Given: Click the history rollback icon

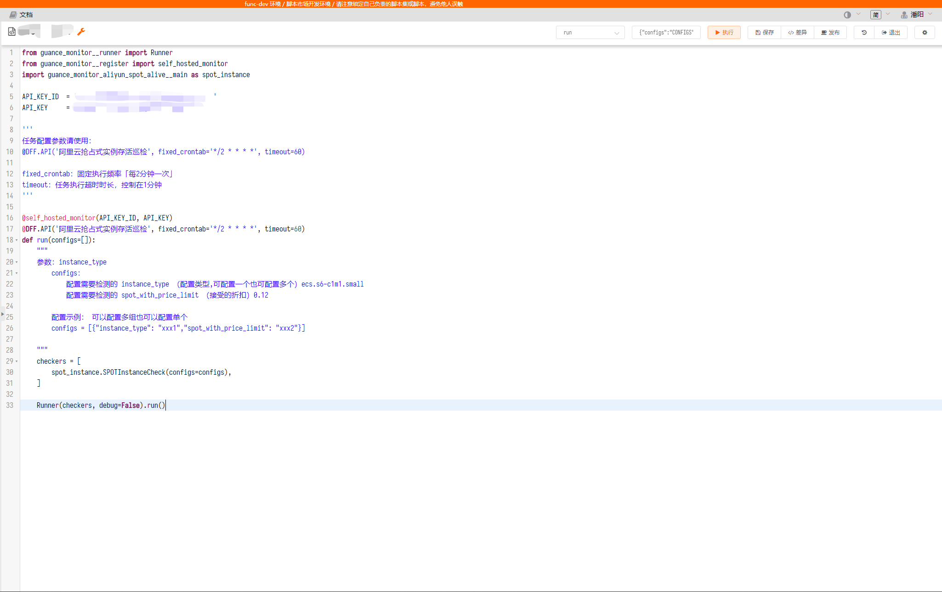Looking at the screenshot, I should 864,32.
